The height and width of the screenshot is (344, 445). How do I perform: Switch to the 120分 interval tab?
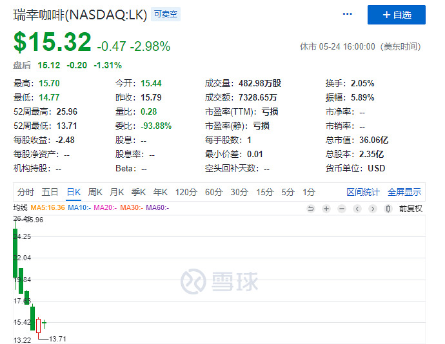(186, 192)
